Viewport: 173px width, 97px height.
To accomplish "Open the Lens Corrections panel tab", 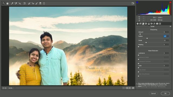I will pyautogui.click(x=152, y=24).
